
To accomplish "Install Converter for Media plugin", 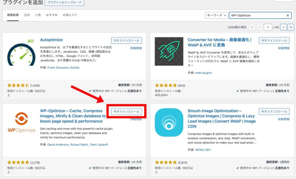I will 274,40.
